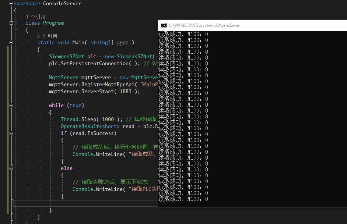The image size is (347, 224).
Task: Place cursor on mqttServer.ServerStart line
Action: click(x=92, y=91)
